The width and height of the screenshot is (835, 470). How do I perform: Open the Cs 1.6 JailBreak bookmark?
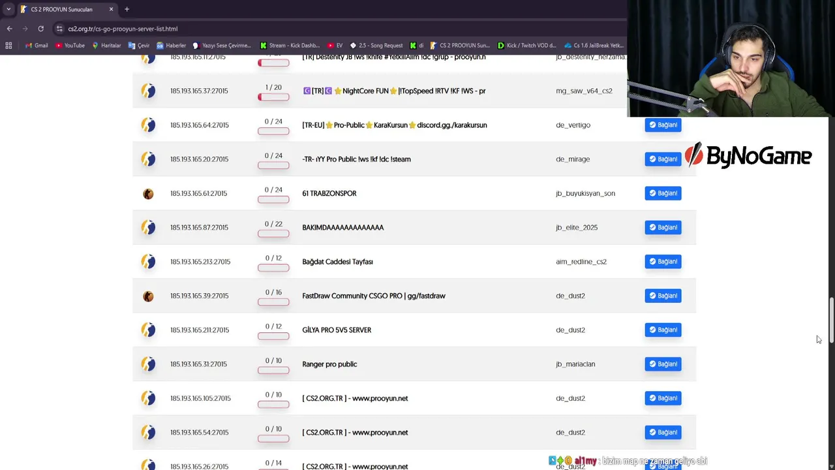click(x=594, y=46)
